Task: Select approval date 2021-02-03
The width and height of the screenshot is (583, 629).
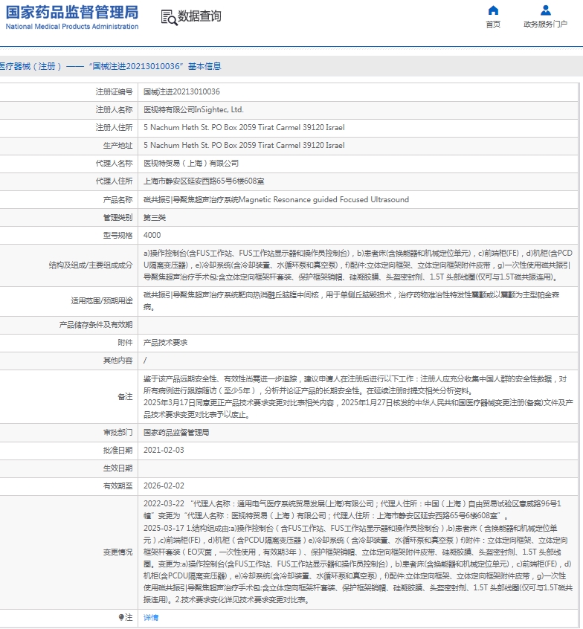Action: coord(164,450)
